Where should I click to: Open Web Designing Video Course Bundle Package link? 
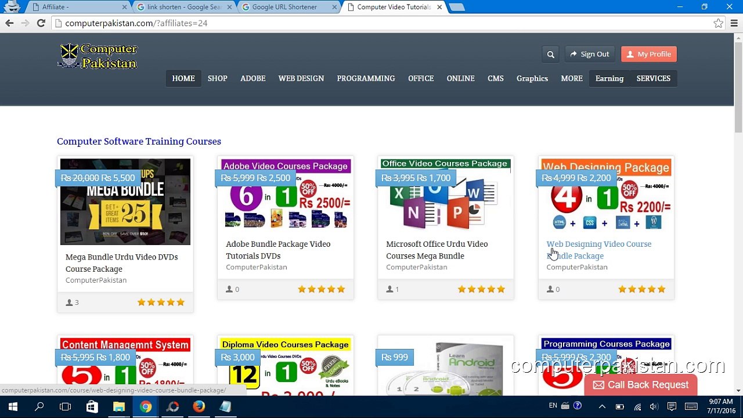[599, 250]
